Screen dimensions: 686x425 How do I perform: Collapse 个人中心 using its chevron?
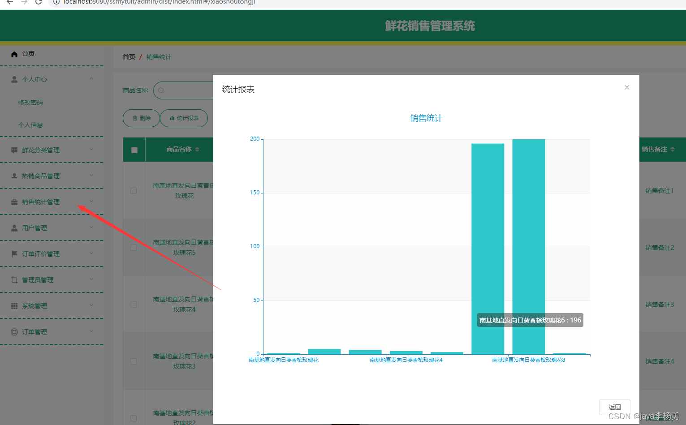click(91, 79)
